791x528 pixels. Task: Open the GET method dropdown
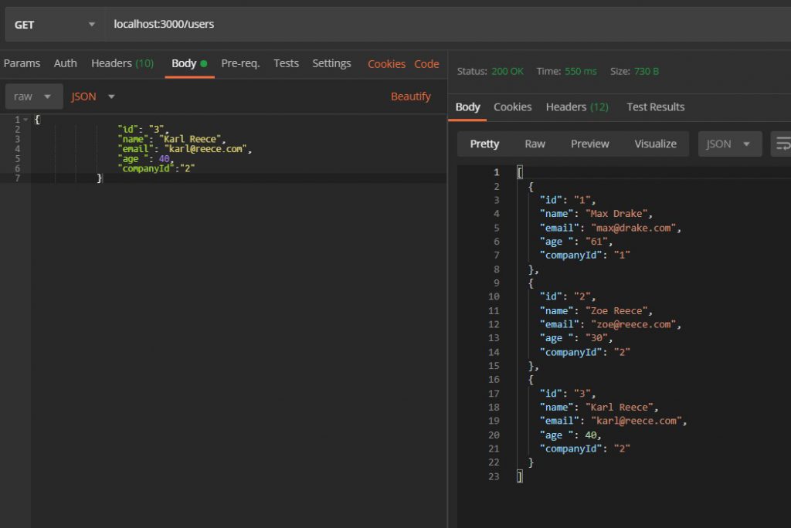54,25
